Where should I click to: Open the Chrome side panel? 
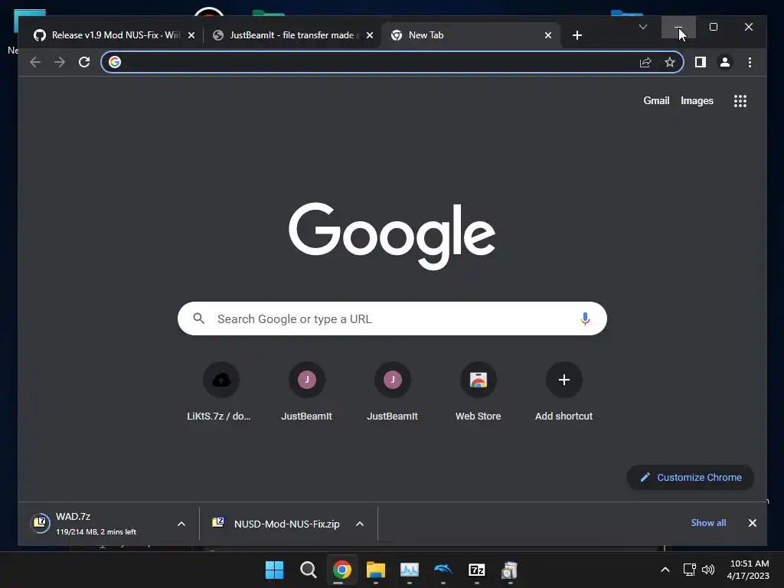(700, 62)
